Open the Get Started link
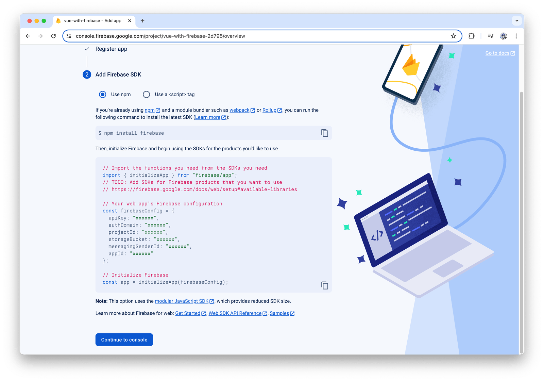Viewport: 544px width, 381px height. click(x=190, y=313)
